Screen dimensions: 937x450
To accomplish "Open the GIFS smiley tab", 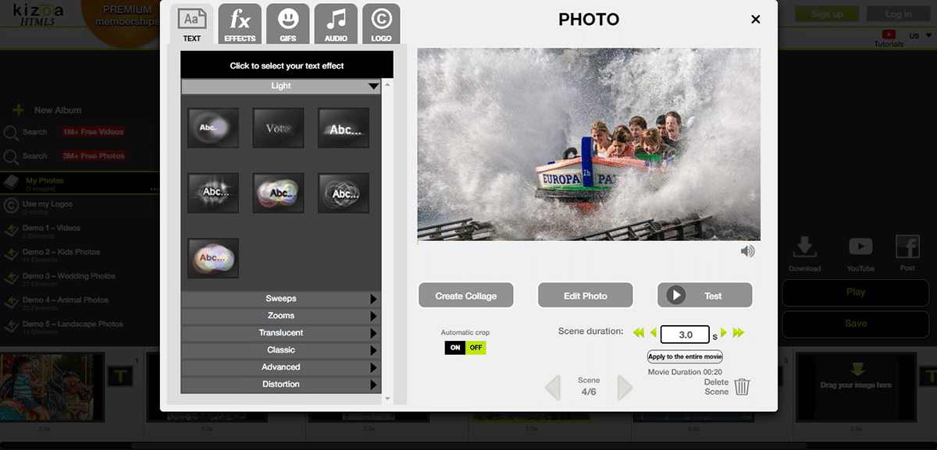I will click(287, 23).
